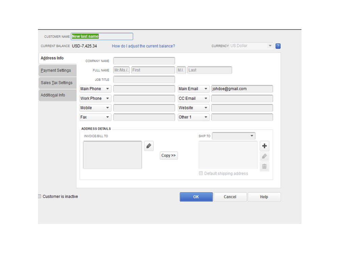The image size is (337, 253).
Task: Click the Fax number field
Action: (144, 117)
